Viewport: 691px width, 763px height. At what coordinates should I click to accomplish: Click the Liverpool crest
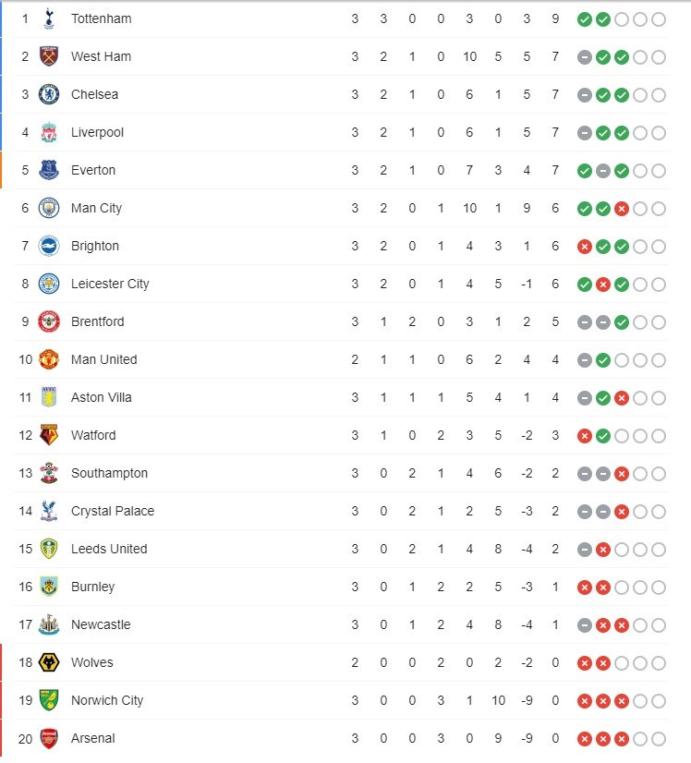coord(48,132)
